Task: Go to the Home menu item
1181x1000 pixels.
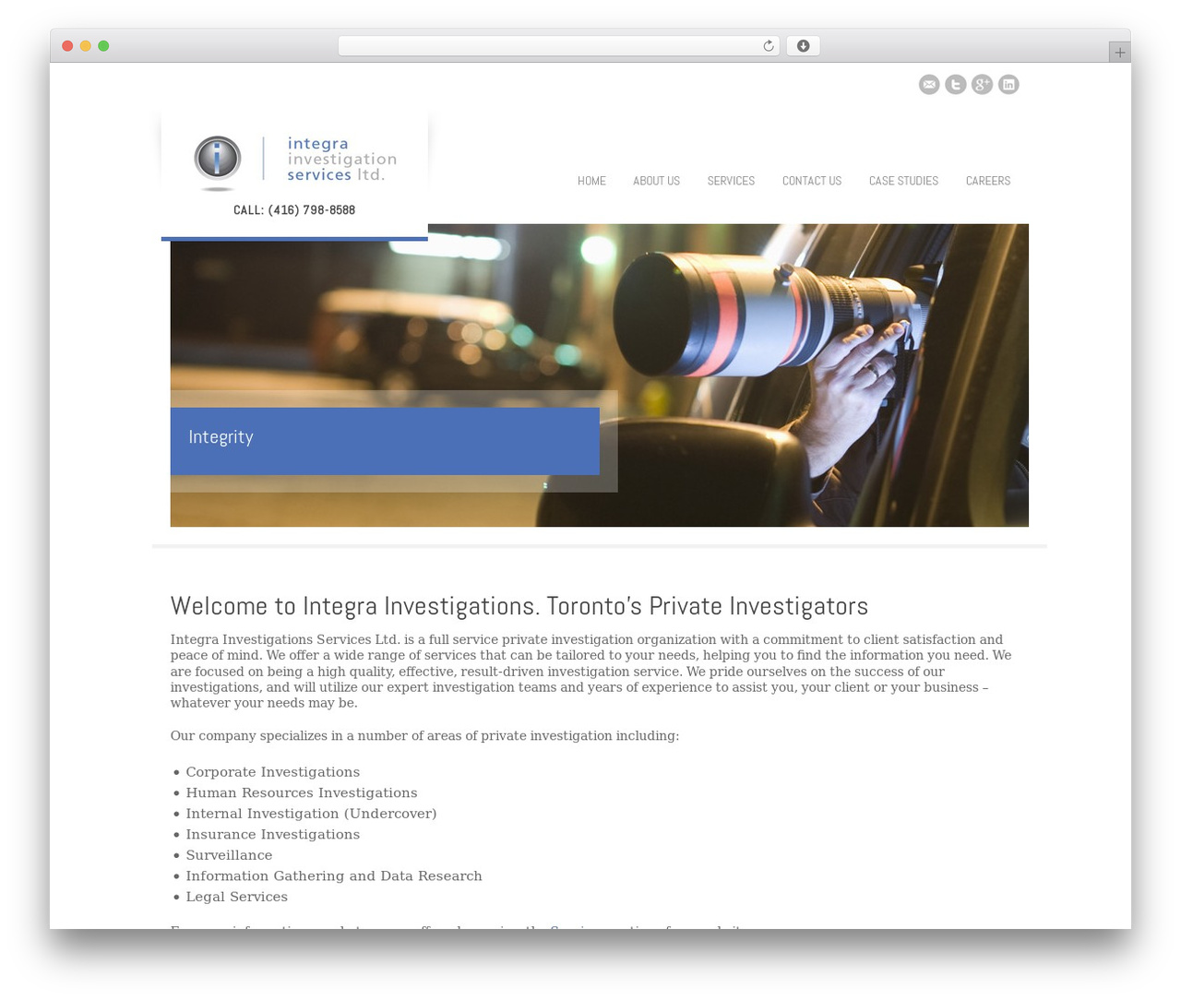Action: coord(591,181)
